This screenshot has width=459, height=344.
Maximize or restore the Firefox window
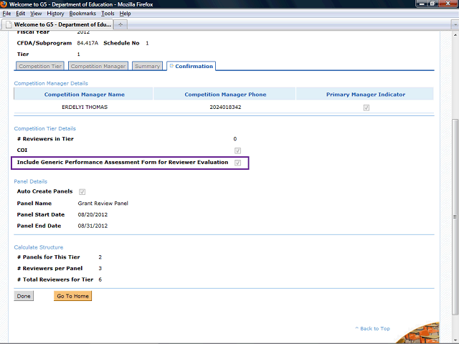[432, 4]
